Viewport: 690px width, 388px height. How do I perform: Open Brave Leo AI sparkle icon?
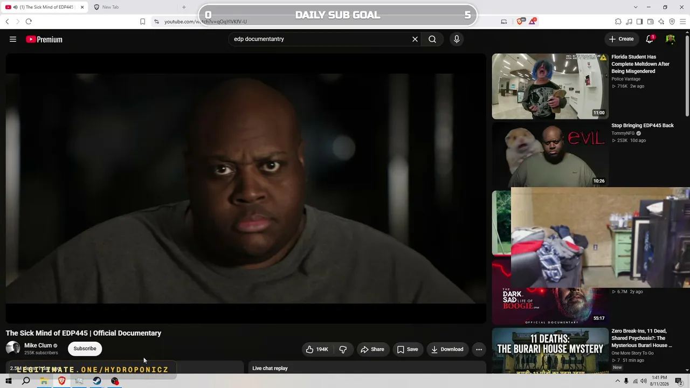click(x=661, y=22)
